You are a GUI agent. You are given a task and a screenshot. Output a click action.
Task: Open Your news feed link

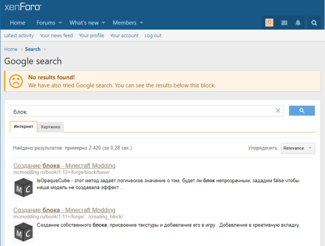pyautogui.click(x=56, y=36)
